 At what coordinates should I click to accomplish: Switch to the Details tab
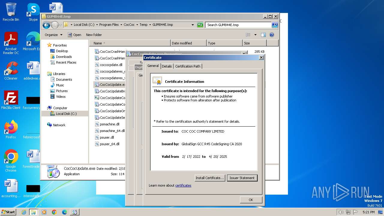pyautogui.click(x=167, y=66)
